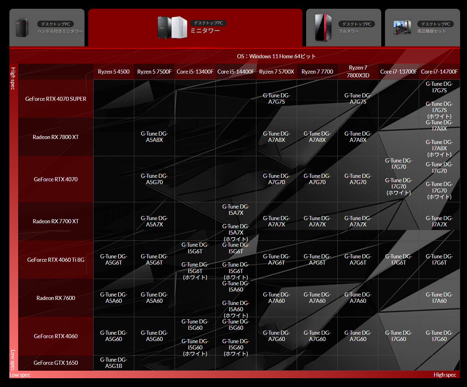Viewport: 467px width, 387px height.
Task: Click the black and white mini tower image
Action: (172, 28)
